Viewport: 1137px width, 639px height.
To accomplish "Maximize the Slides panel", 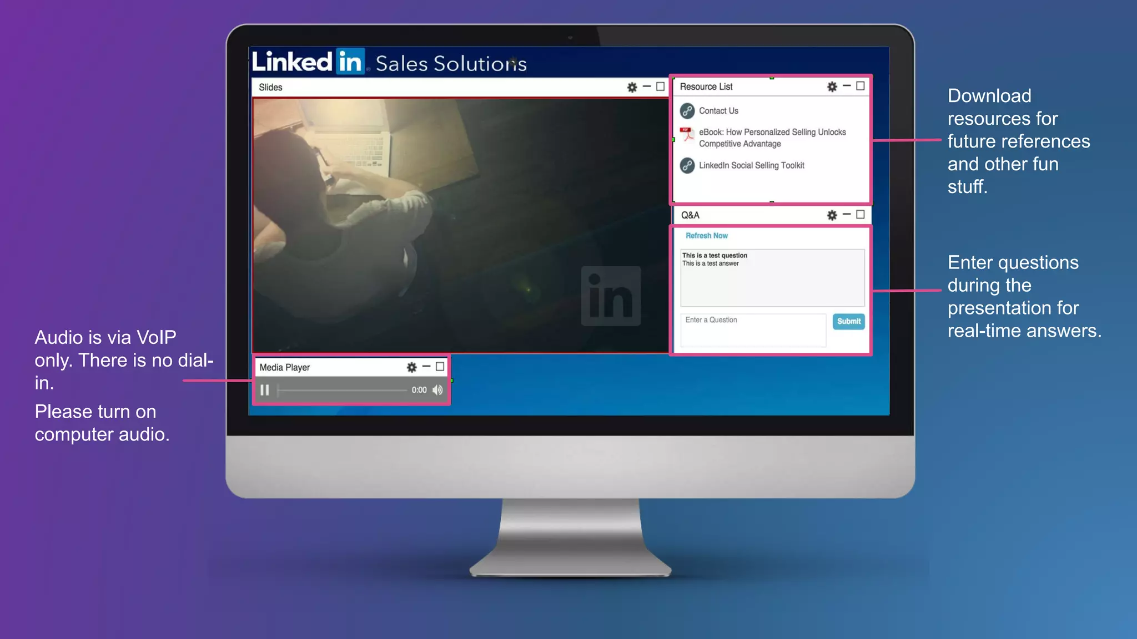I will coord(660,87).
